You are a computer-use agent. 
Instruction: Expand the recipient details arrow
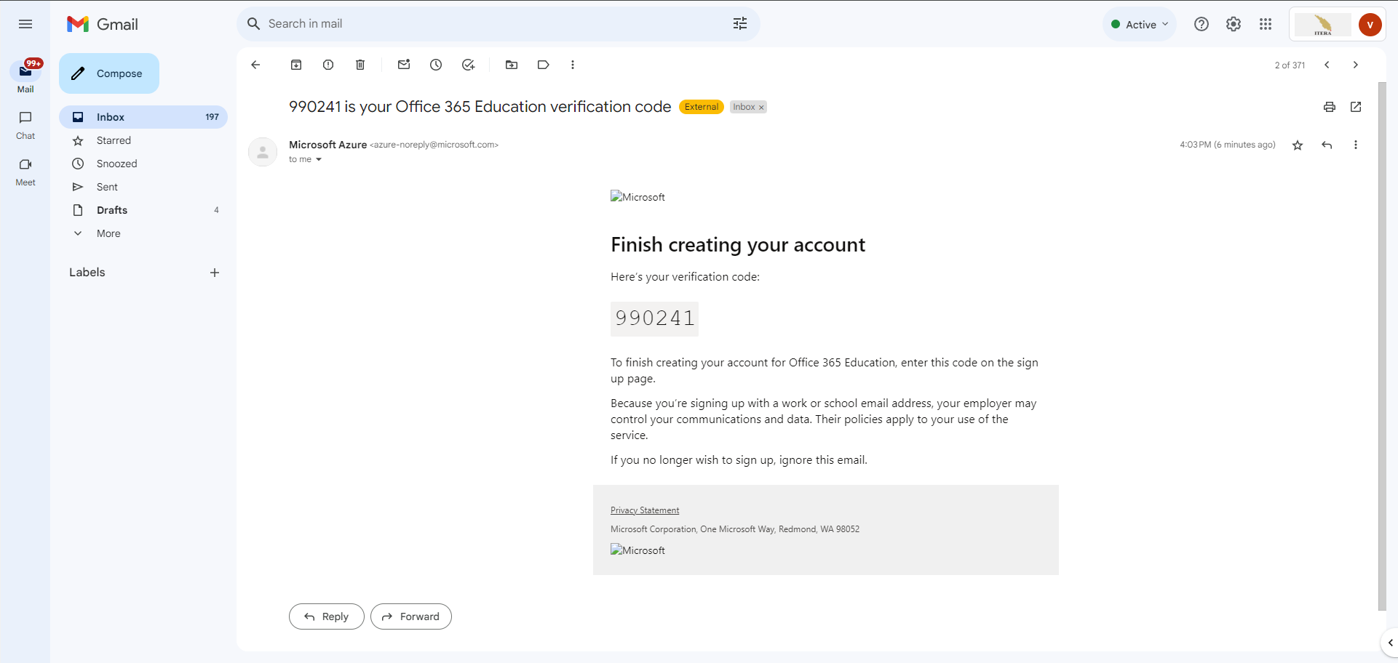(319, 160)
